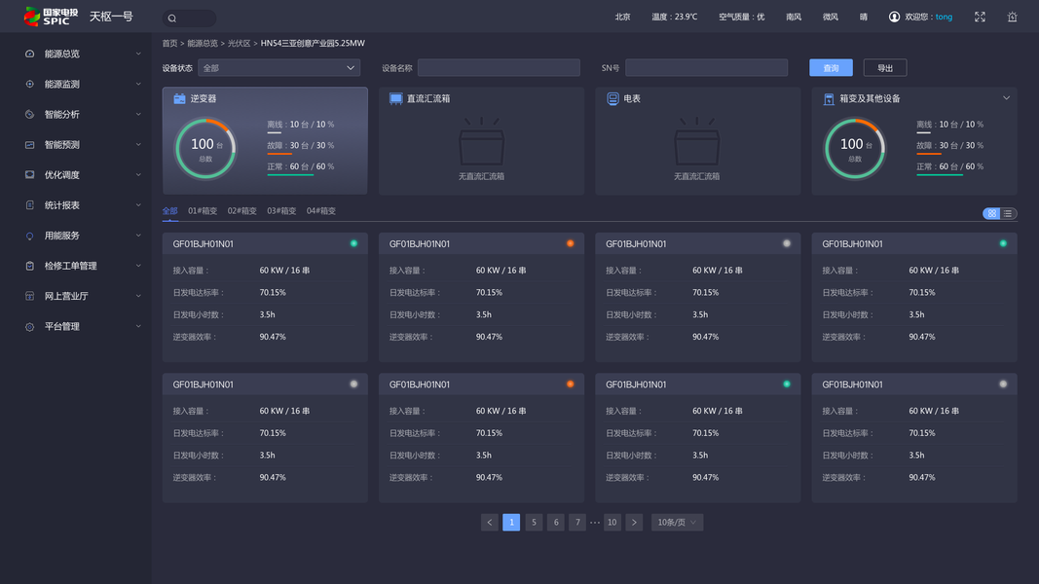
Task: Click the 能源监测 sidebar icon
Action: click(30, 84)
